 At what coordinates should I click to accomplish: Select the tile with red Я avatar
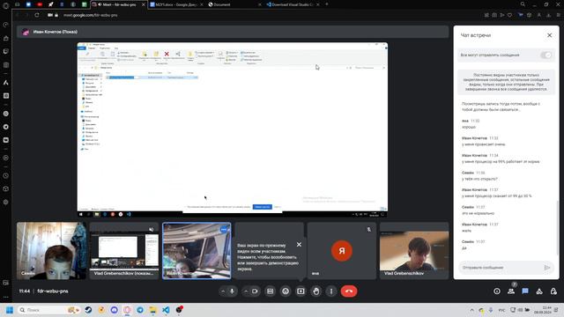tap(342, 250)
